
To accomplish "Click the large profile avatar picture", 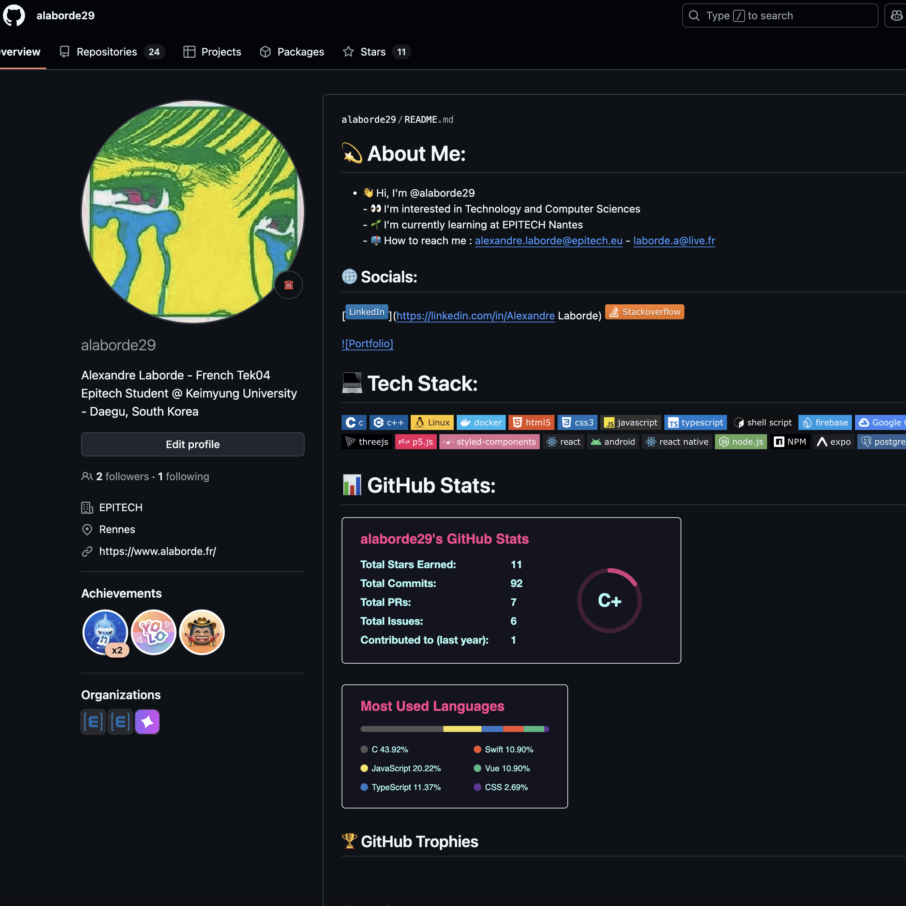I will pos(192,211).
